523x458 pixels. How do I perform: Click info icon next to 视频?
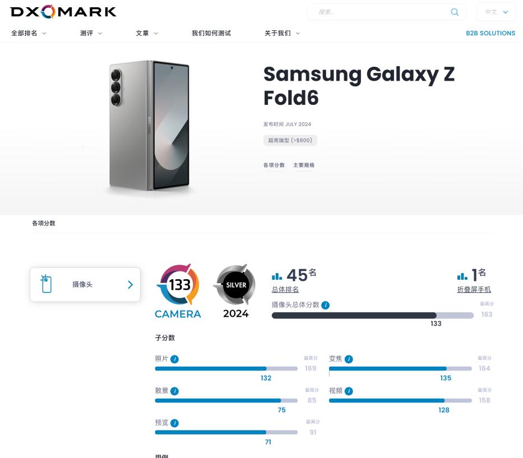tap(349, 391)
